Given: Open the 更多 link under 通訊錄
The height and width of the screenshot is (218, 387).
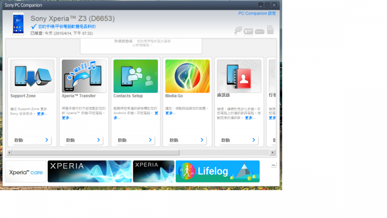Looking at the screenshot, I should coord(250,118).
